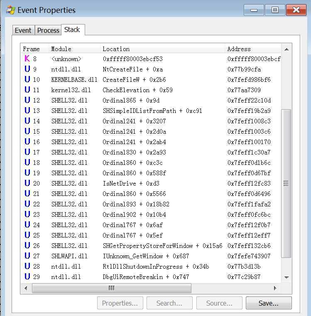Screen dimensions: 311x316
Task: Sort by the Address column header
Action: point(253,49)
